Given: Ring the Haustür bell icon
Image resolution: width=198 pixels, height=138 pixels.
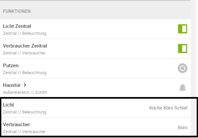Looking at the screenshot, I should coord(182,88).
